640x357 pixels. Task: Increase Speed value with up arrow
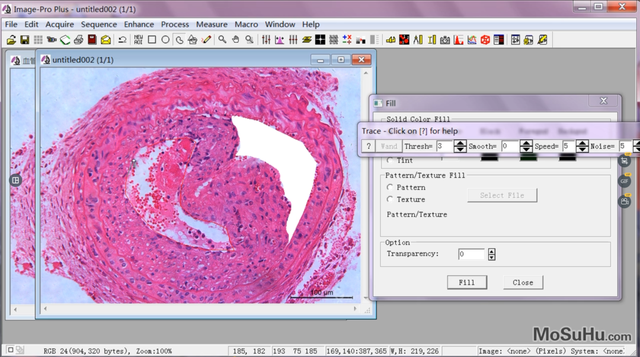click(x=582, y=143)
